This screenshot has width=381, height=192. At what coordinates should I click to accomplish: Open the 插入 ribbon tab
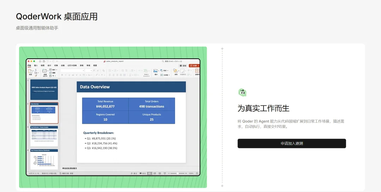[x=36, y=66]
